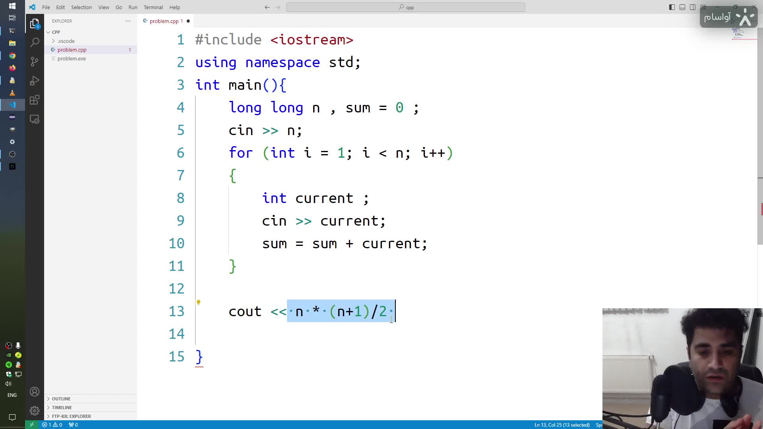Toggle the primary side bar layout button

pos(672,7)
